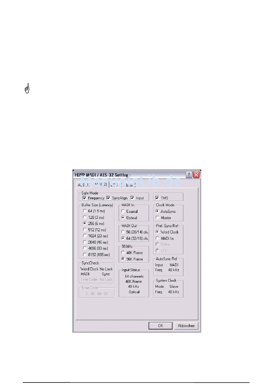Toggle the TMS checkbox
The image size is (261, 391).
click(x=157, y=198)
